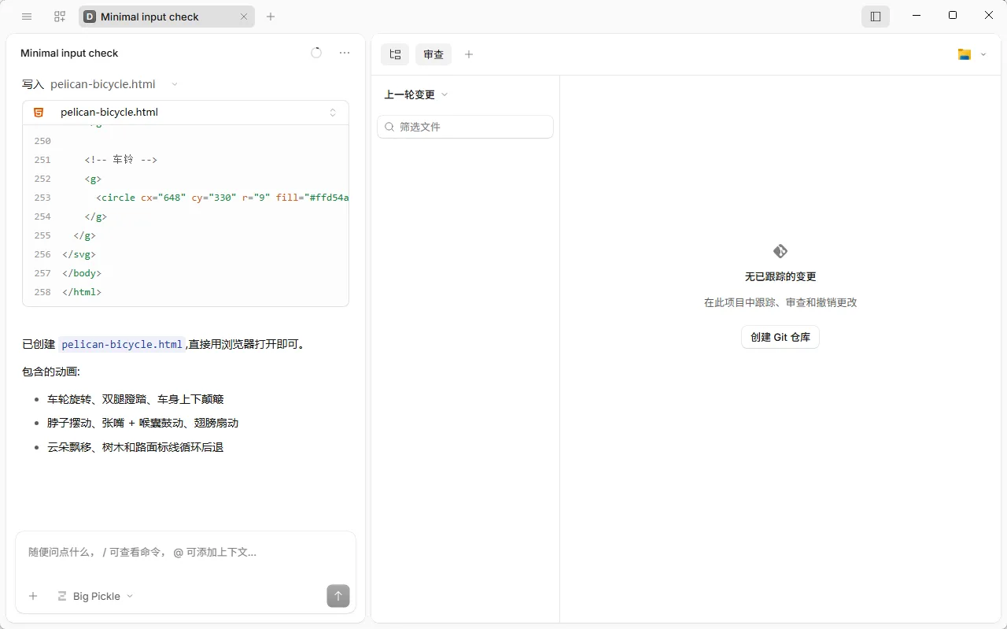Click the search magnifier icon
This screenshot has height=629, width=1007.
389,127
